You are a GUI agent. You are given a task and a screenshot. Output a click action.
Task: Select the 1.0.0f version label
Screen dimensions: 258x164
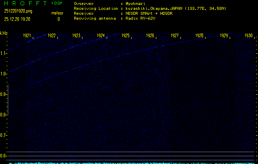click(57, 4)
